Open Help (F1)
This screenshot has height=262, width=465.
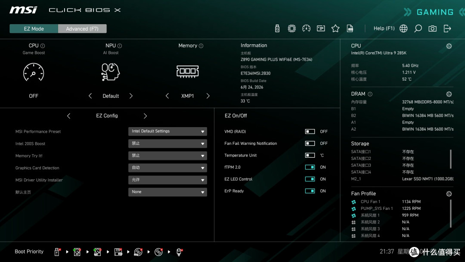tap(384, 28)
